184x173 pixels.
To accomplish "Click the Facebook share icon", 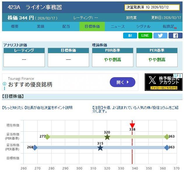I will pyautogui.click(x=175, y=36).
